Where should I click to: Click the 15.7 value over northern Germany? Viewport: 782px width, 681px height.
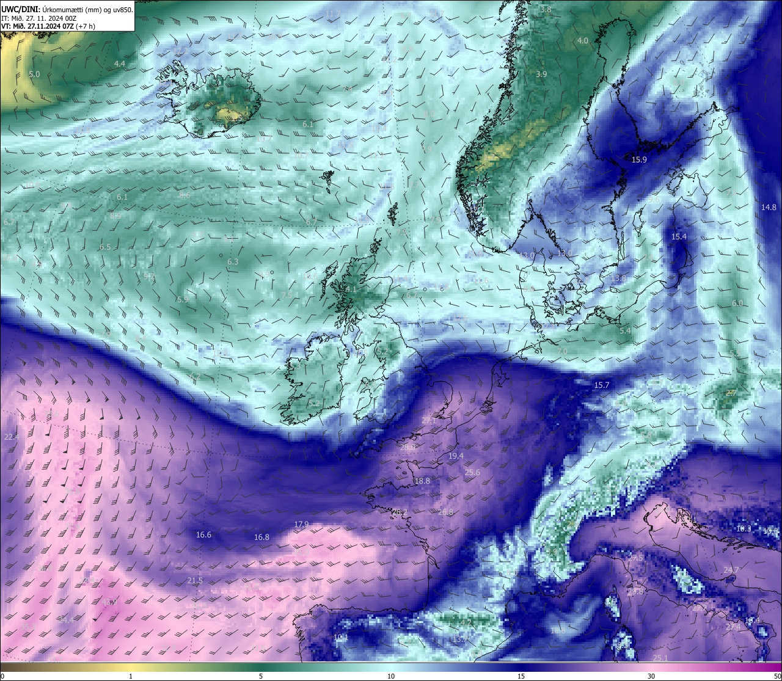602,385
